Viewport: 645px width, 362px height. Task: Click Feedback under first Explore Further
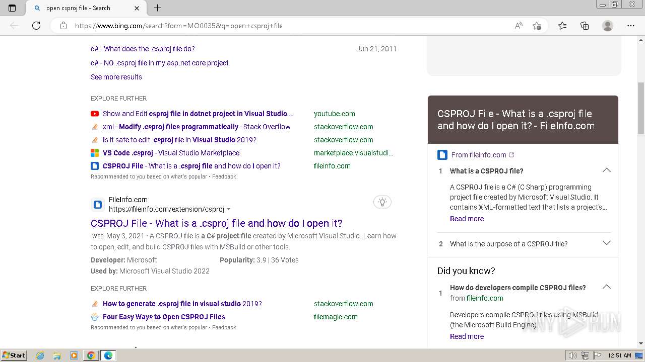tap(224, 176)
